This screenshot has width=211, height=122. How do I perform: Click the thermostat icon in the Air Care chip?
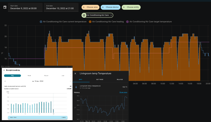point(84,15)
